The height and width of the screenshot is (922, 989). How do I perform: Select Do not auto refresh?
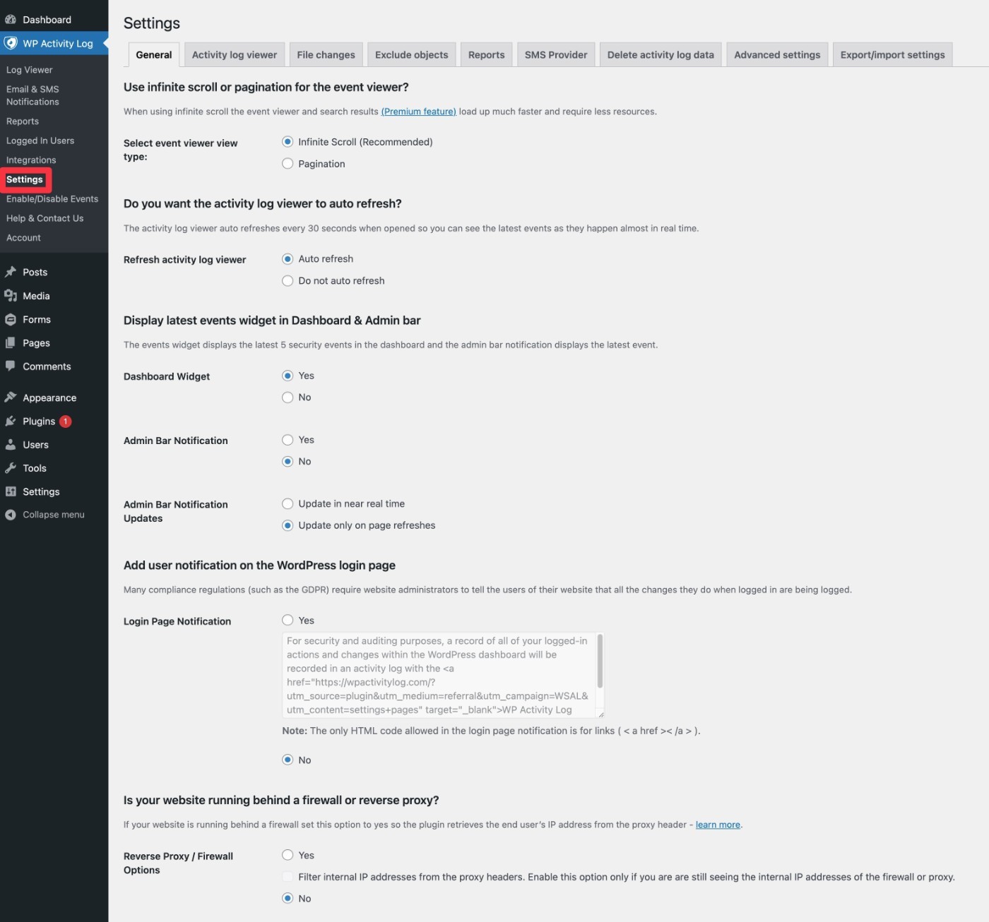click(x=288, y=281)
